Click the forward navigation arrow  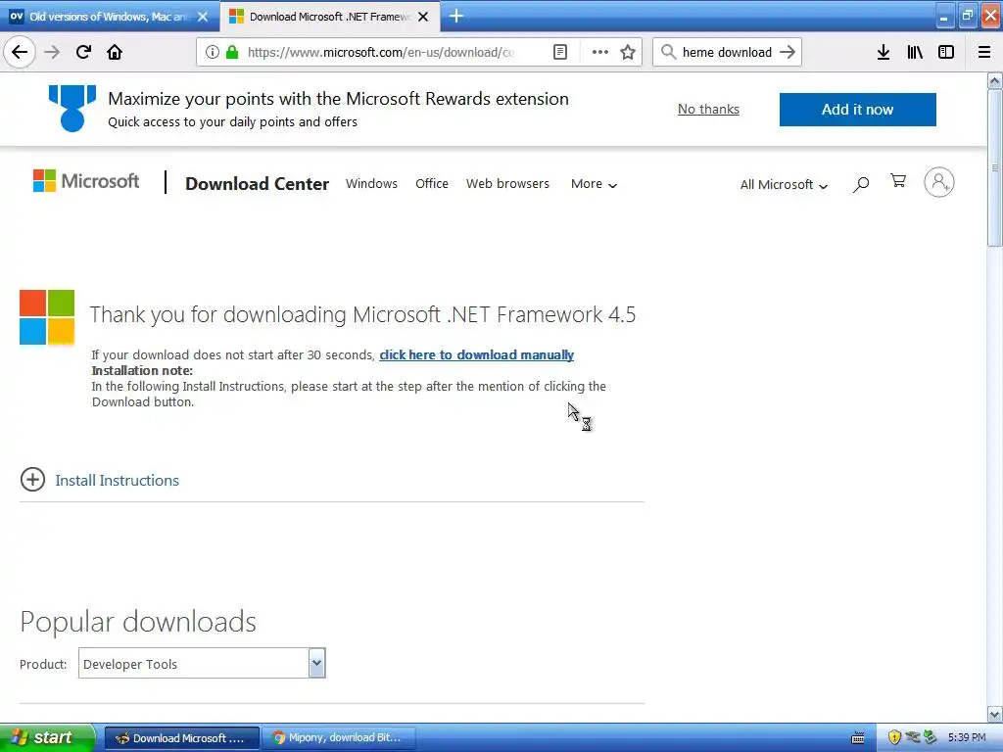(52, 52)
